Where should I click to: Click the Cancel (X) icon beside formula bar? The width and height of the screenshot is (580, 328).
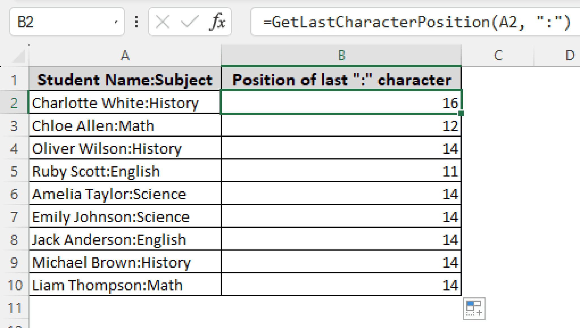[162, 21]
